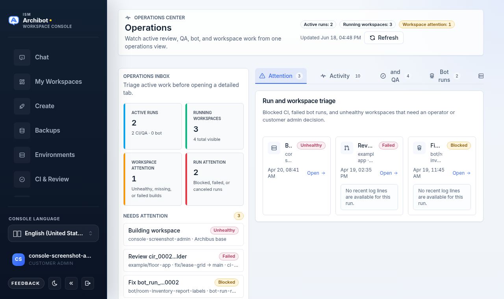Click the Archibot logo icon
Image resolution: width=504 pixels, height=299 pixels.
pos(14,20)
